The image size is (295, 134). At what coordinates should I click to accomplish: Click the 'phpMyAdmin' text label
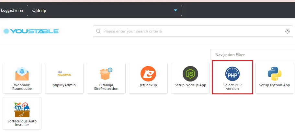click(x=64, y=85)
